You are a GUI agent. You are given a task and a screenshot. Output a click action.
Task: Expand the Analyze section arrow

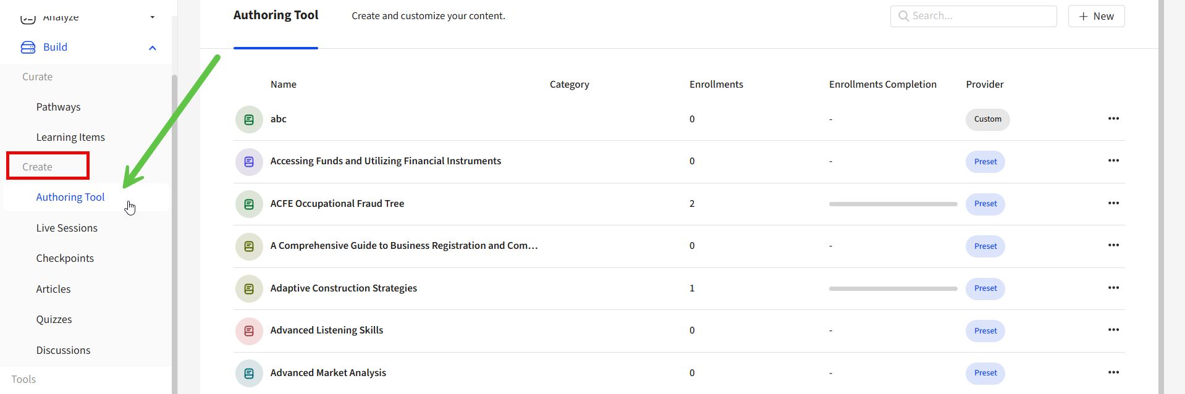click(153, 17)
